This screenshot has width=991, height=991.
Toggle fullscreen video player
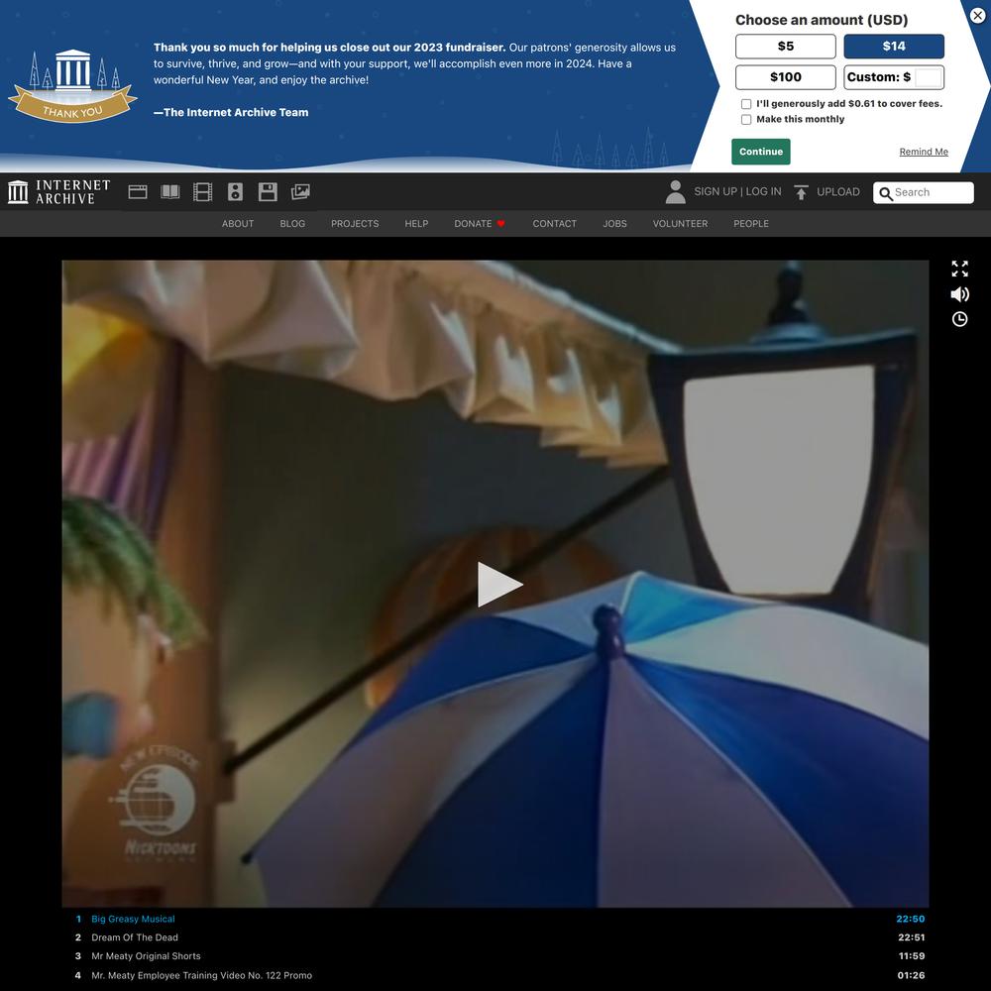[959, 269]
